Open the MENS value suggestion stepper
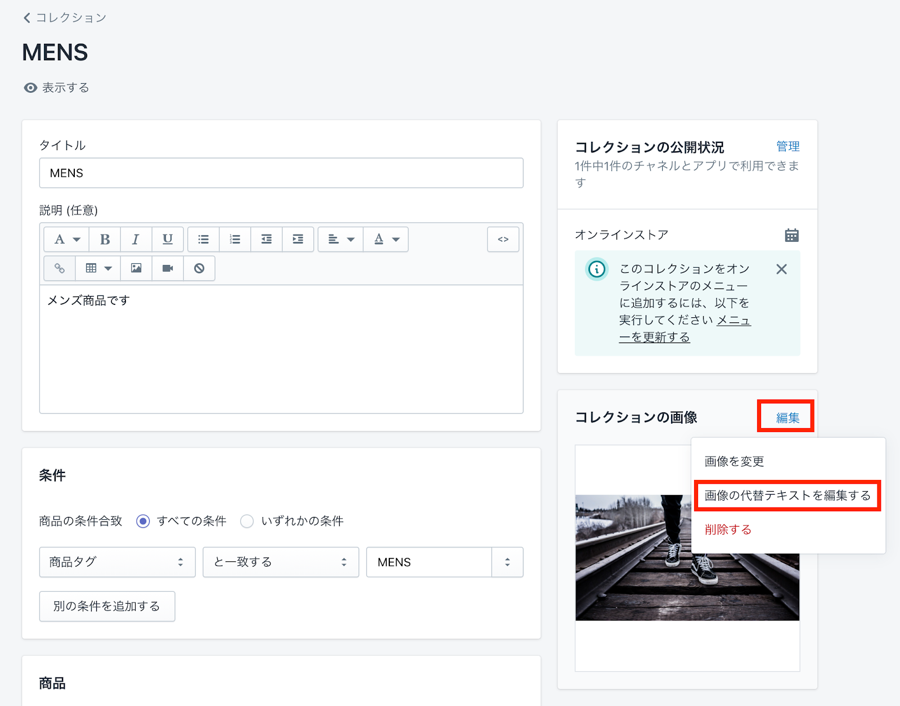900x706 pixels. (507, 562)
